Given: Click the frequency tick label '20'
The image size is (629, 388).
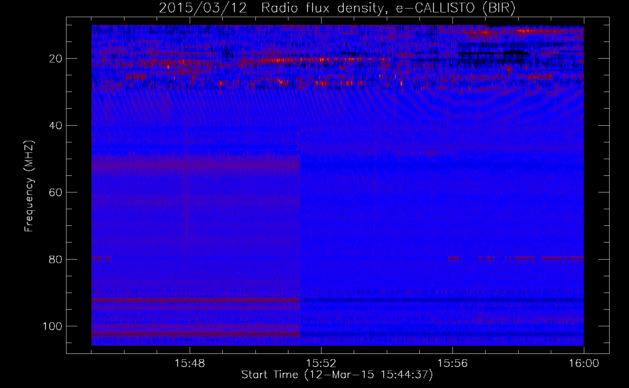Looking at the screenshot, I should point(56,59).
